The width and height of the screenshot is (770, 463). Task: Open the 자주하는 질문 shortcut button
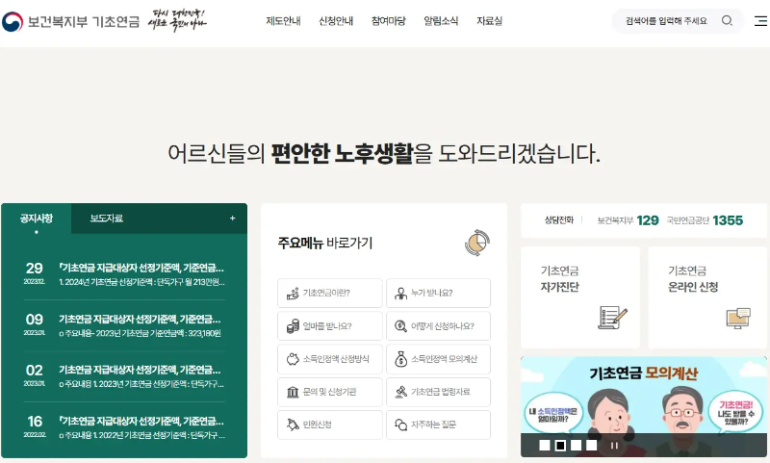(x=439, y=424)
